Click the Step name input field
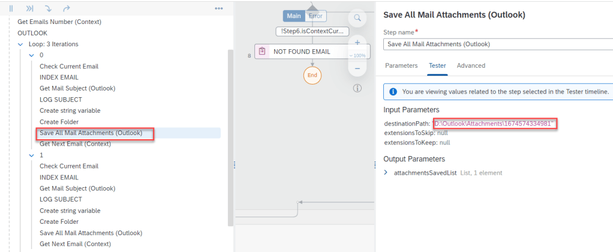Screen dimensions: 613x252 click(498, 44)
